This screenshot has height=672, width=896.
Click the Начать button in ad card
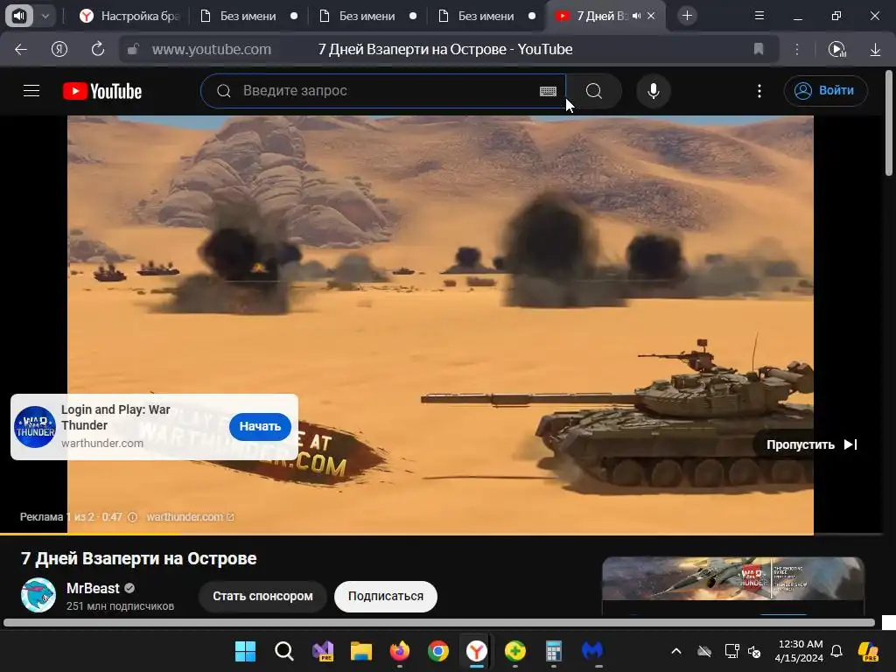(x=260, y=426)
